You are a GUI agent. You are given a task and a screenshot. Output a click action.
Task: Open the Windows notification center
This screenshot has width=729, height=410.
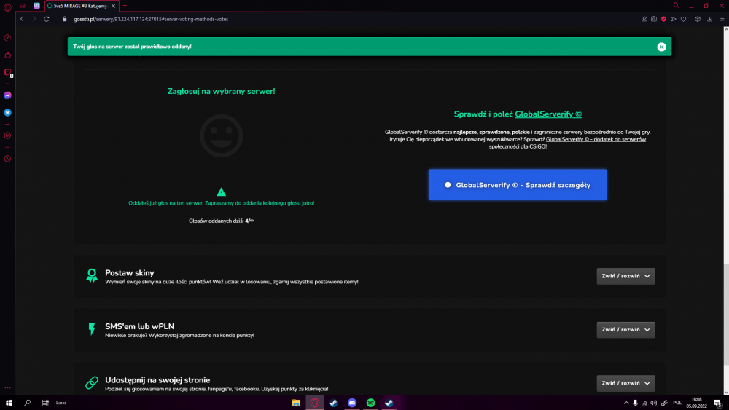(718, 403)
